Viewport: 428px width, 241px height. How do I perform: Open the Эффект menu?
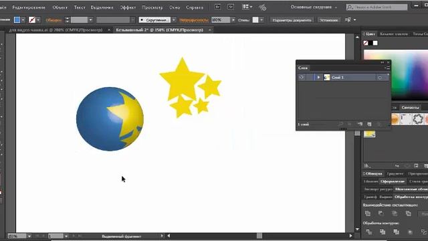coord(128,7)
